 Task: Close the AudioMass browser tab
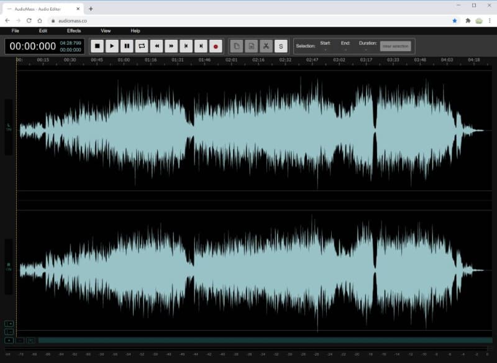(78, 9)
